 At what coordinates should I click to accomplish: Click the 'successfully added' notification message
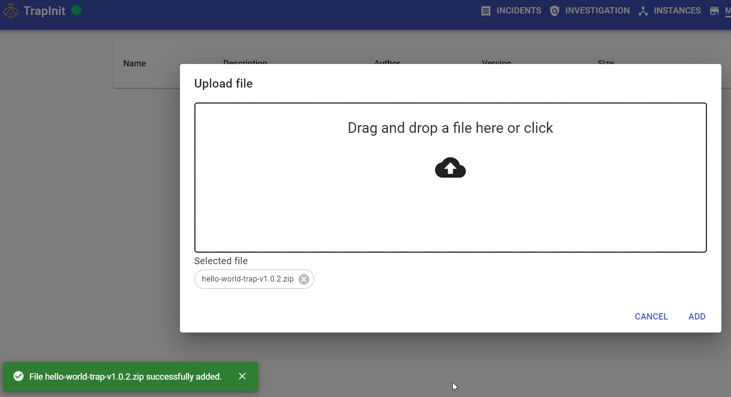click(x=126, y=376)
